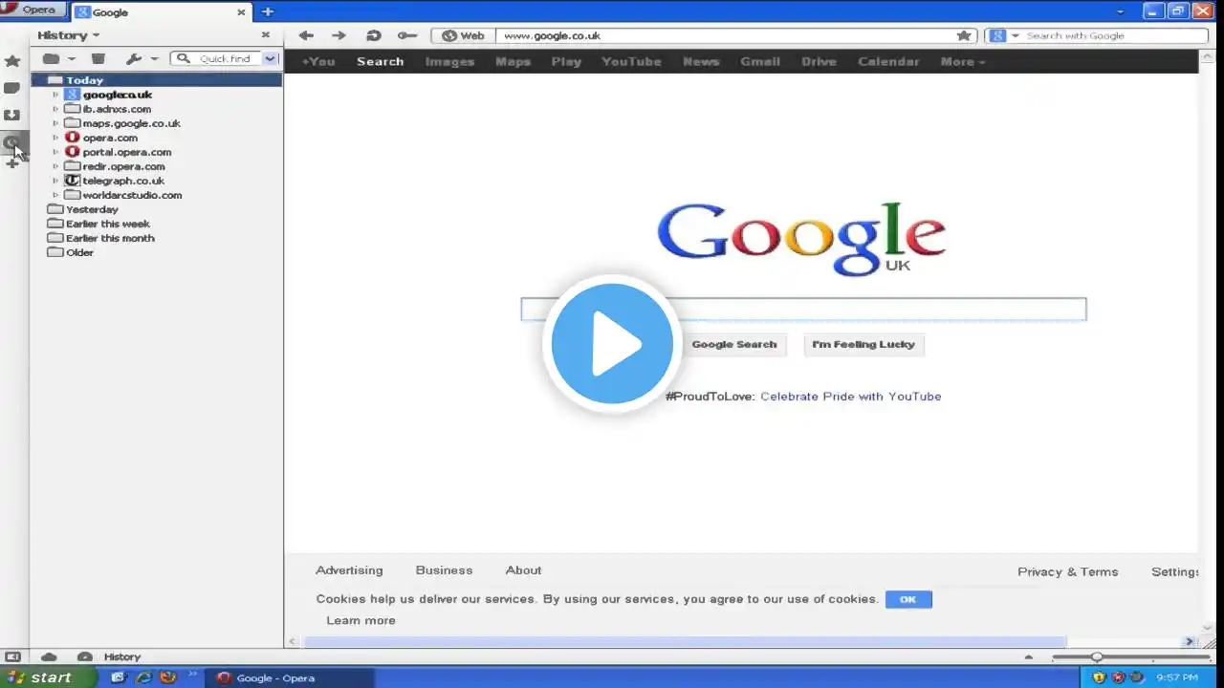Open the tab list arrow near window controls
This screenshot has width=1224, height=688.
click(1121, 11)
